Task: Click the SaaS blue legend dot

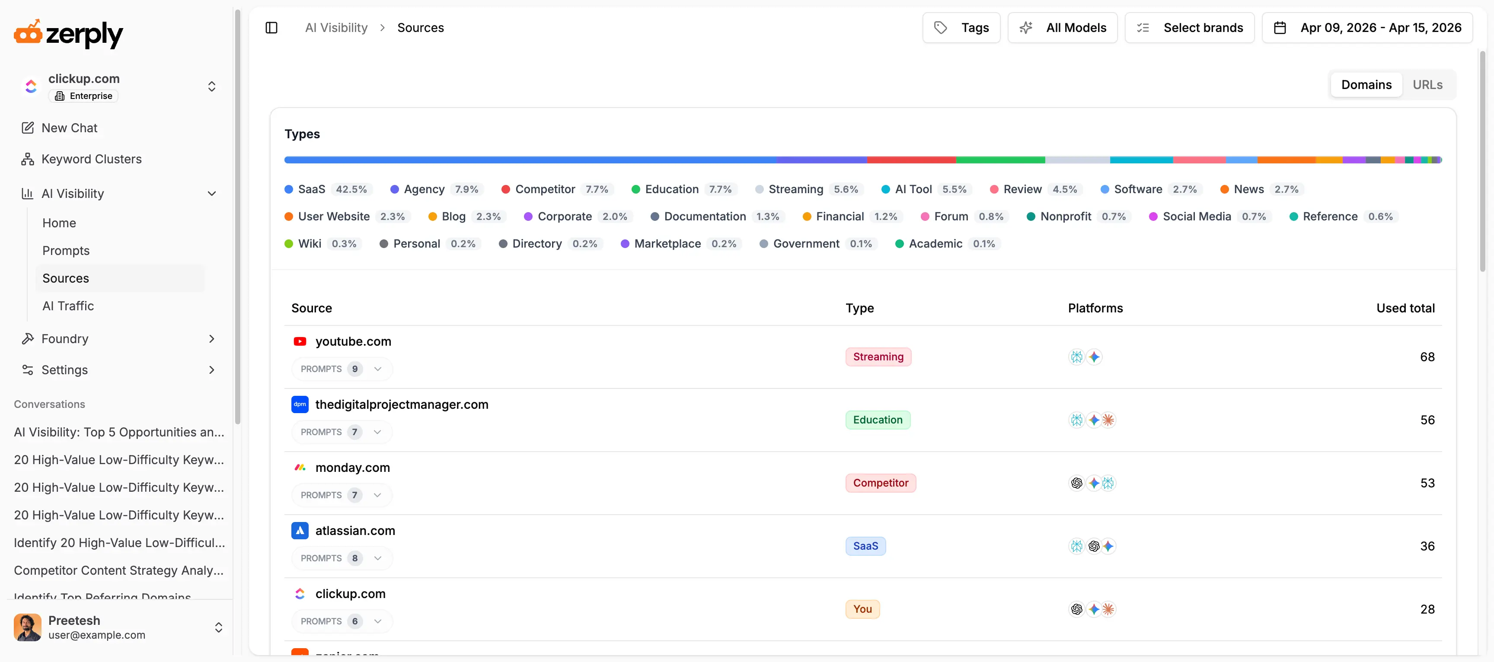Action: [x=289, y=190]
